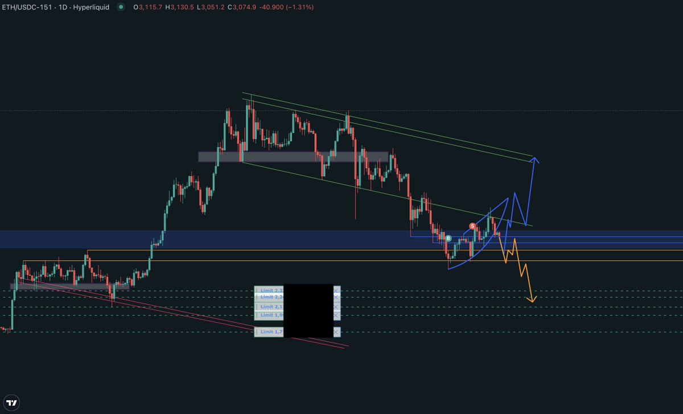
Task: Click the close price value C3,074.9
Action: 242,7
